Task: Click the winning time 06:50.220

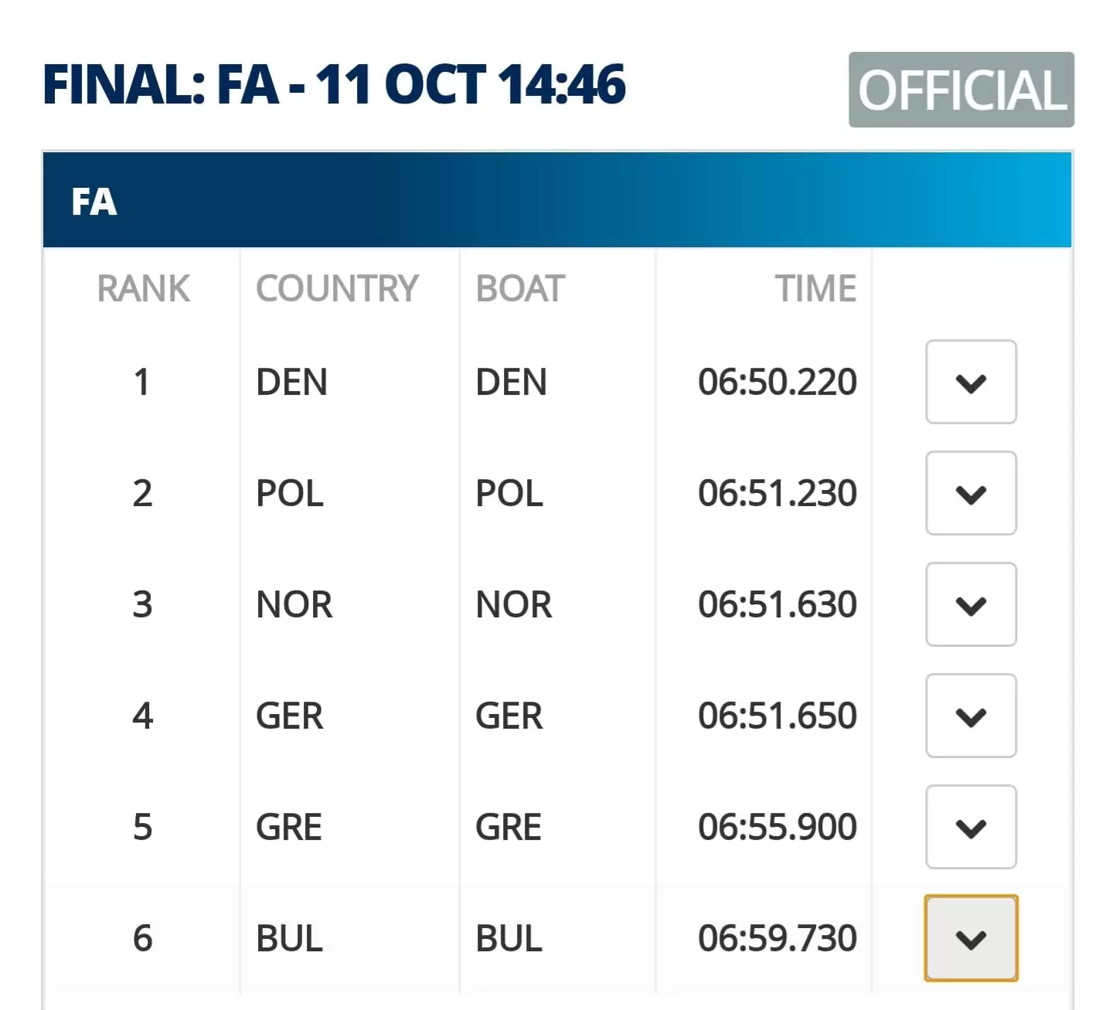Action: [x=778, y=382]
